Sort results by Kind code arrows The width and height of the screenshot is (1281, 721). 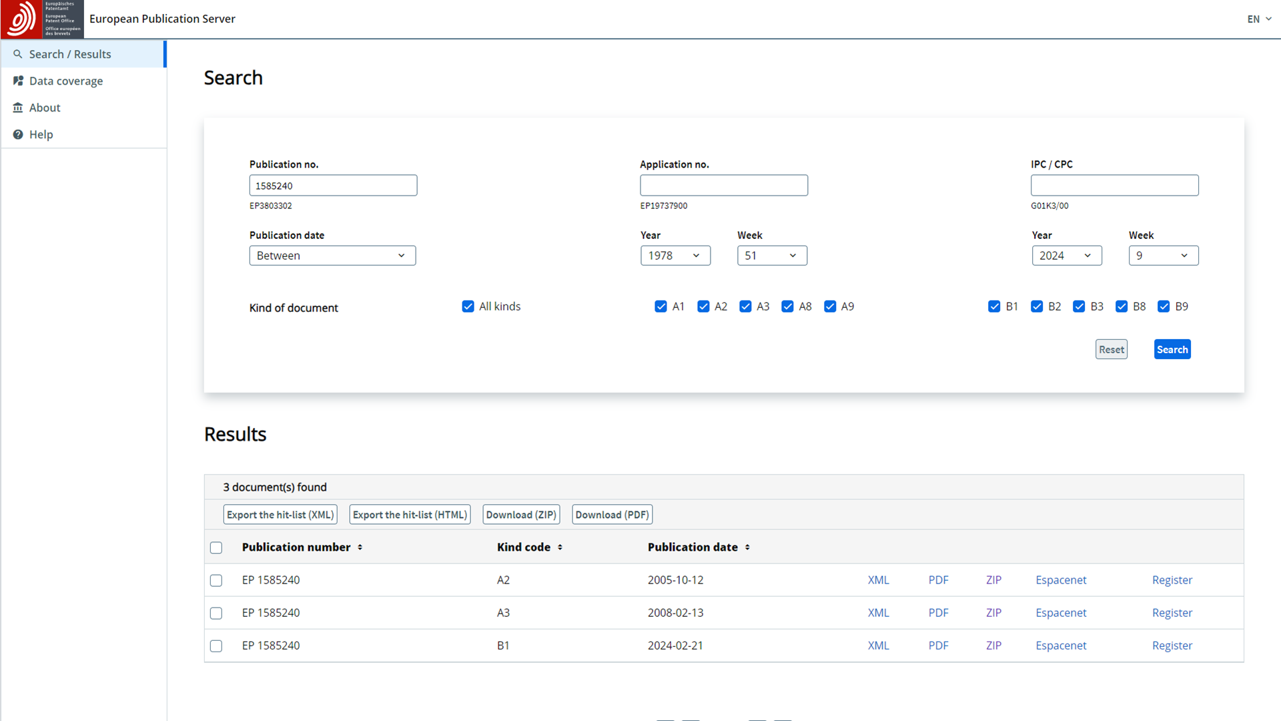pyautogui.click(x=560, y=547)
